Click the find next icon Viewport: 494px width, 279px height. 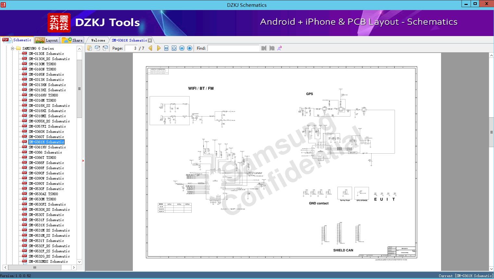point(272,48)
